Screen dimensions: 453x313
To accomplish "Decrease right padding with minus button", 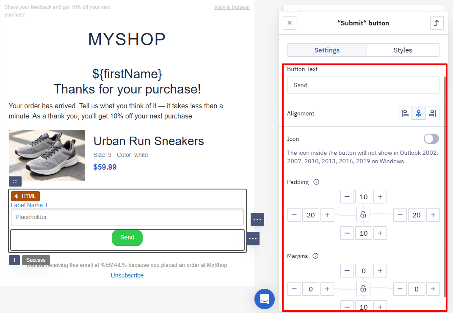I will point(400,215).
